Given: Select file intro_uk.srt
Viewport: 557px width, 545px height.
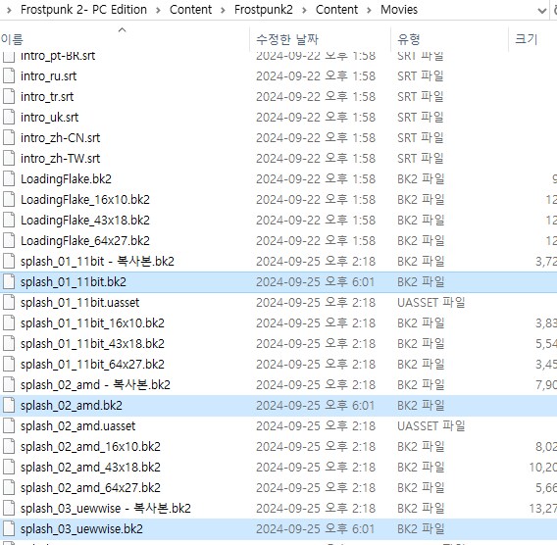Looking at the screenshot, I should coord(49,118).
